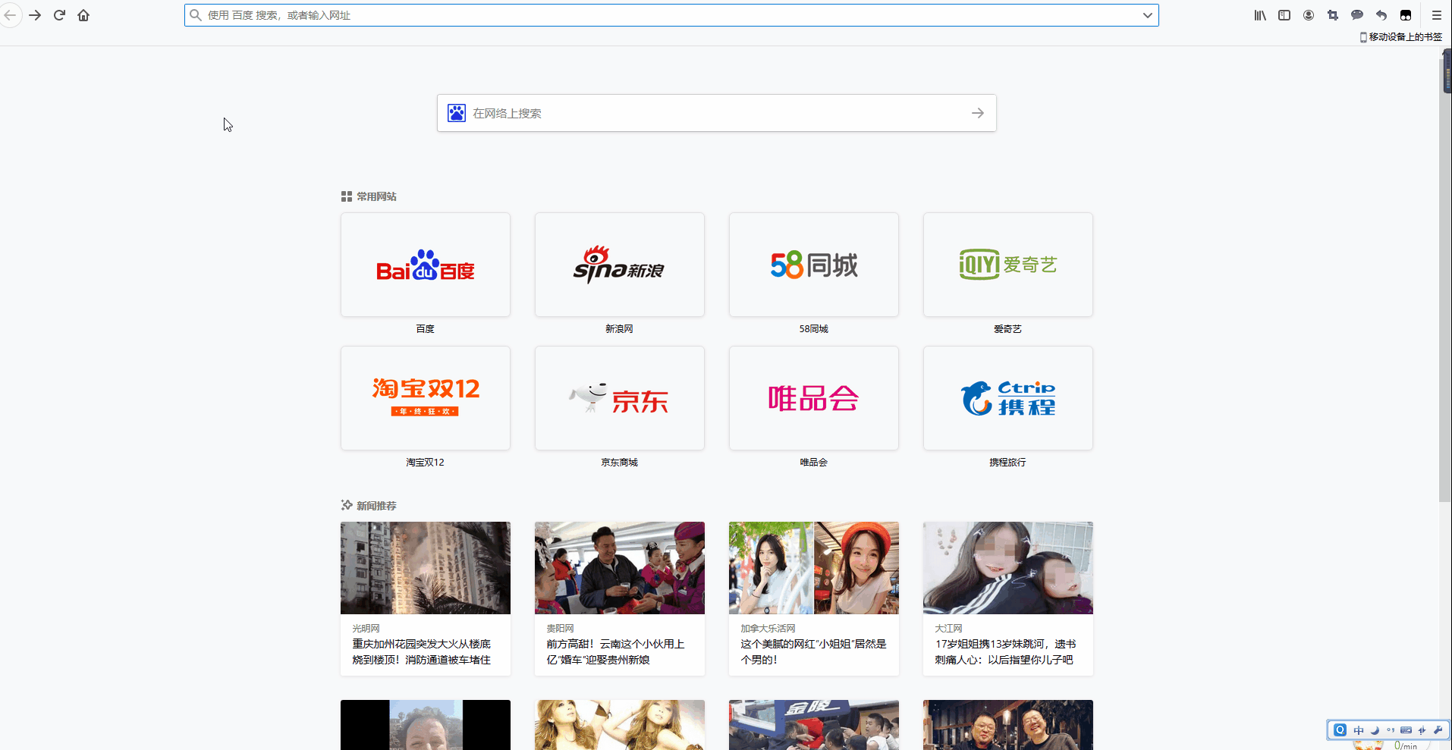Open the Ctrip 携程 site tile
This screenshot has height=750, width=1452.
click(1008, 398)
